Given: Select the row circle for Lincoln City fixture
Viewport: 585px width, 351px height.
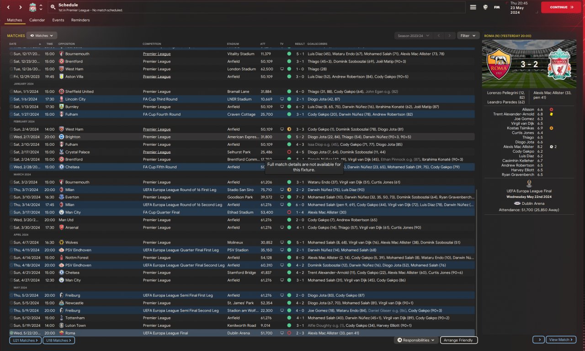Looking at the screenshot, I should (11, 99).
